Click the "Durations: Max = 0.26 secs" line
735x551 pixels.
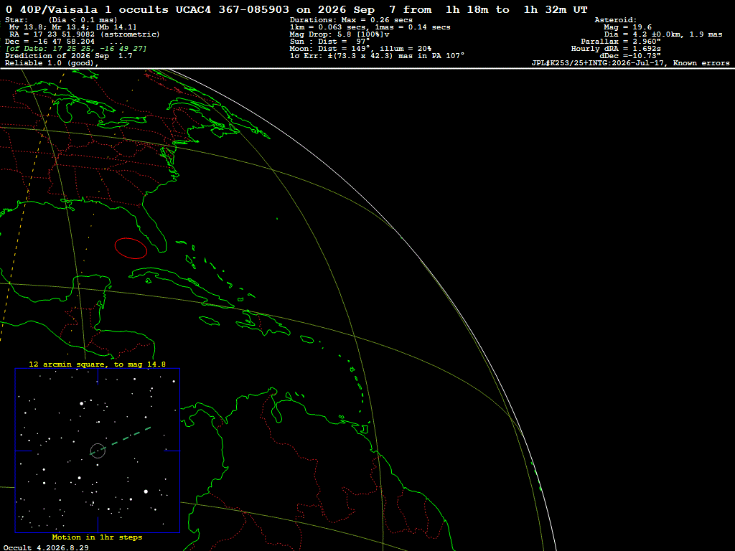(x=351, y=20)
